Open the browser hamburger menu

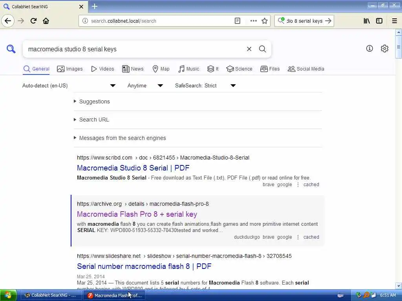tap(395, 21)
